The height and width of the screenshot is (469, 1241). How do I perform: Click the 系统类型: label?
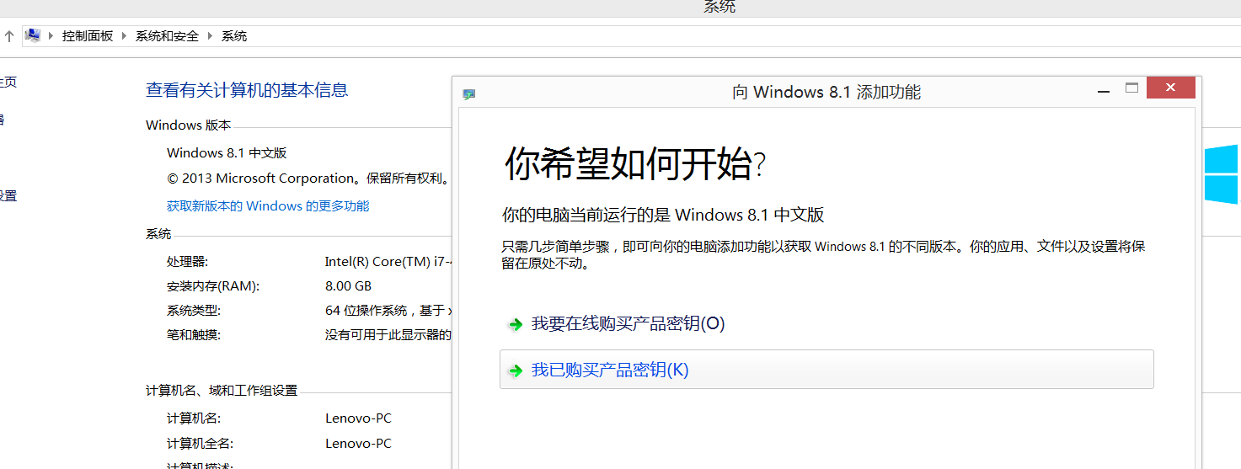(194, 311)
